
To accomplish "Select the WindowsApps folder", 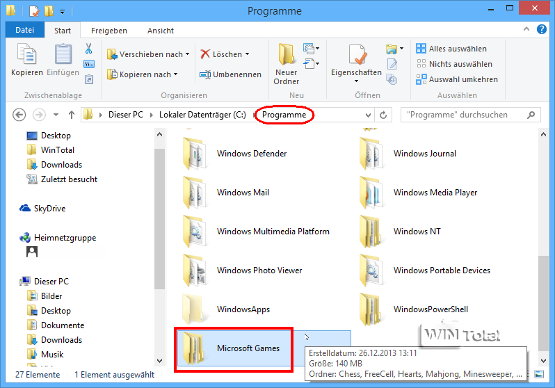I will tap(226, 309).
